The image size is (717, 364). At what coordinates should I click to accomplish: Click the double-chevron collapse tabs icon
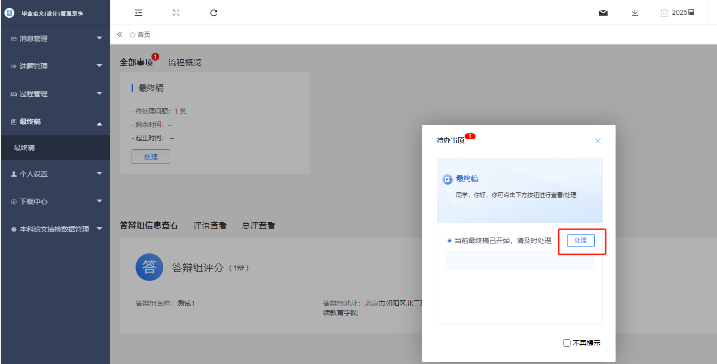119,35
